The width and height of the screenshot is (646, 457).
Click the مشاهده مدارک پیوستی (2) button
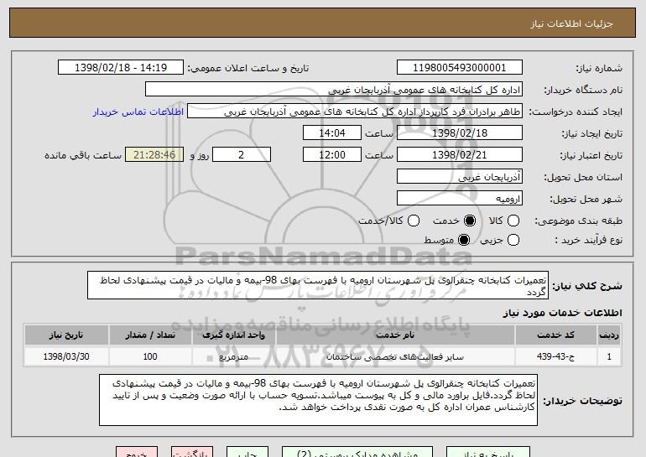[357, 452]
